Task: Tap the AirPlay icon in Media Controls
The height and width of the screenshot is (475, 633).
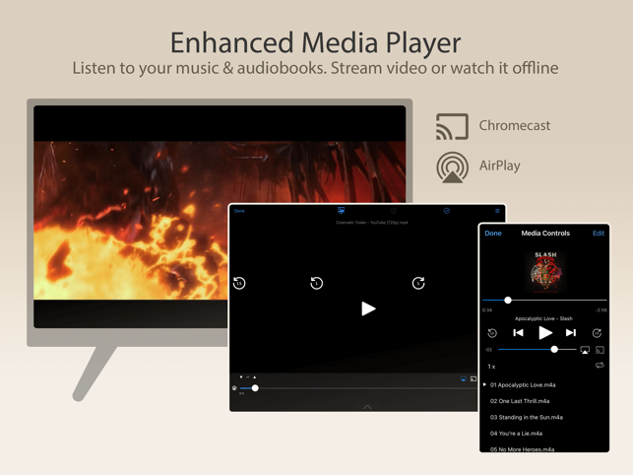Action: tap(584, 350)
